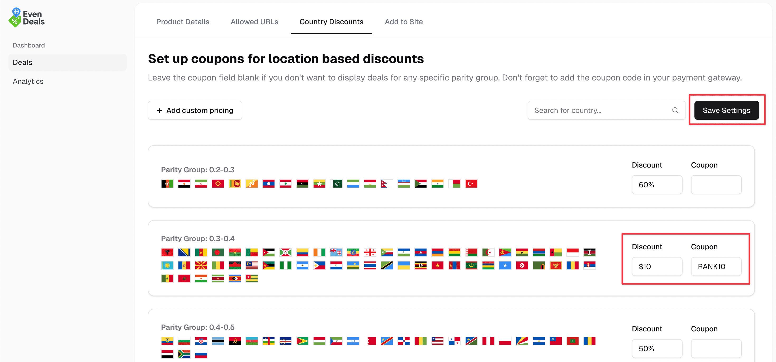The height and width of the screenshot is (362, 776).
Task: Click the 50% discount field
Action: click(657, 349)
